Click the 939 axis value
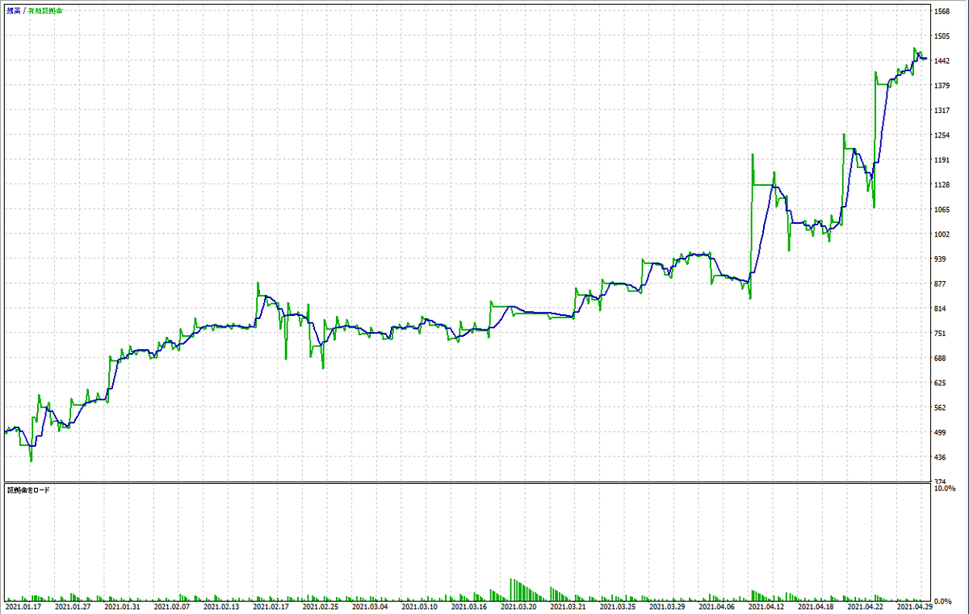Screen dimensions: 969x614 940,259
